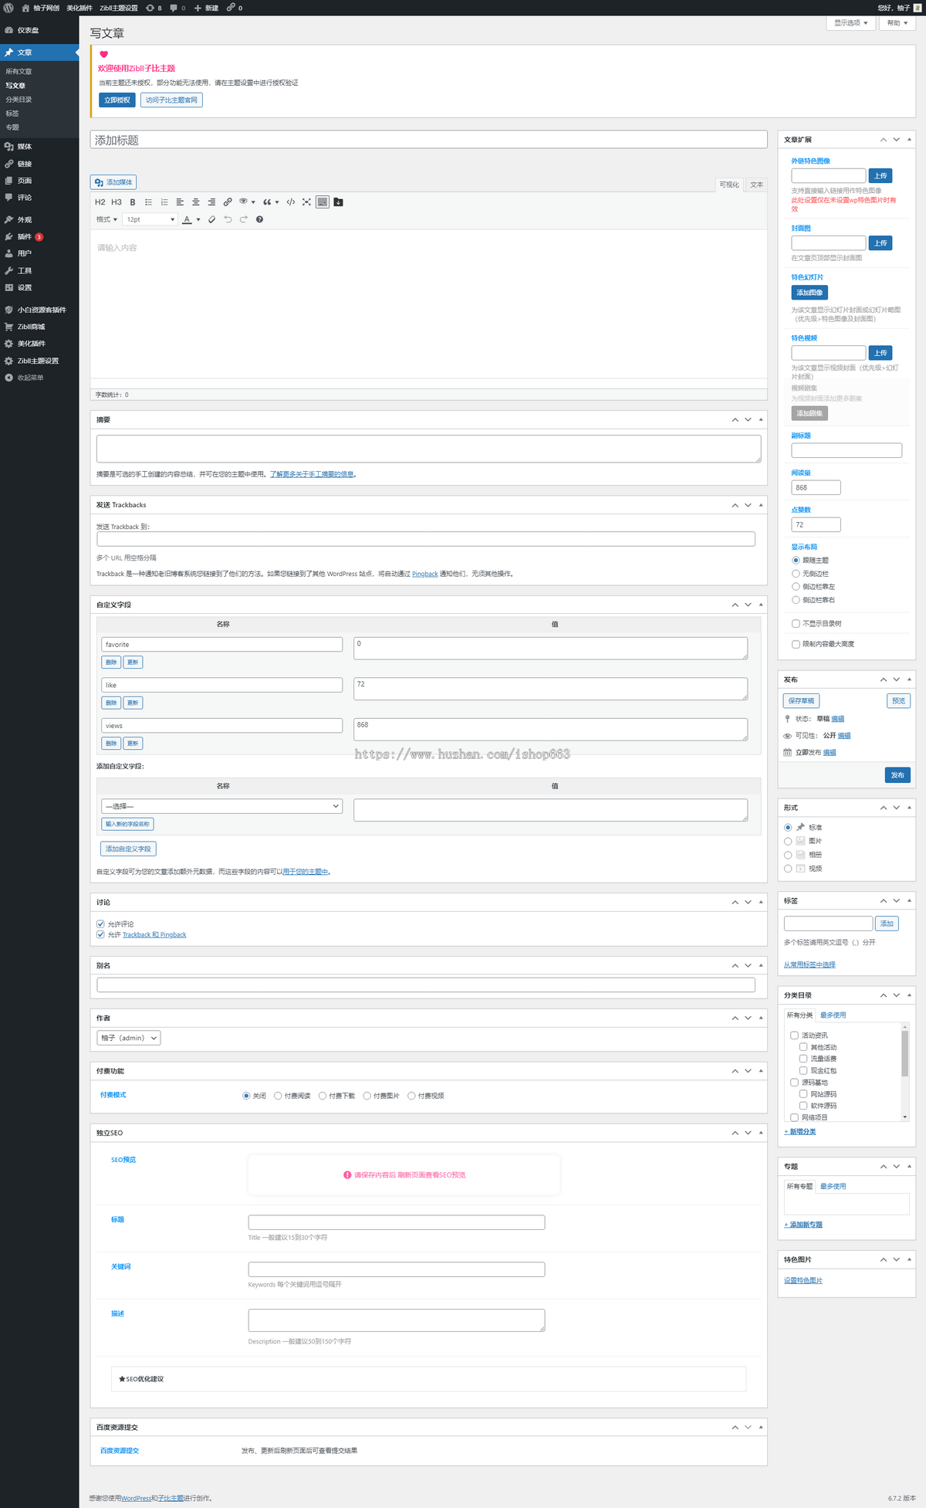Viewport: 926px width, 1508px height.
Task: Toggle bold formatting in the editor toolbar
Action: [133, 202]
